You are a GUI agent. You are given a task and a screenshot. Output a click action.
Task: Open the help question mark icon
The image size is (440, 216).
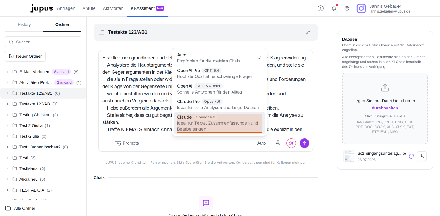(x=321, y=8)
